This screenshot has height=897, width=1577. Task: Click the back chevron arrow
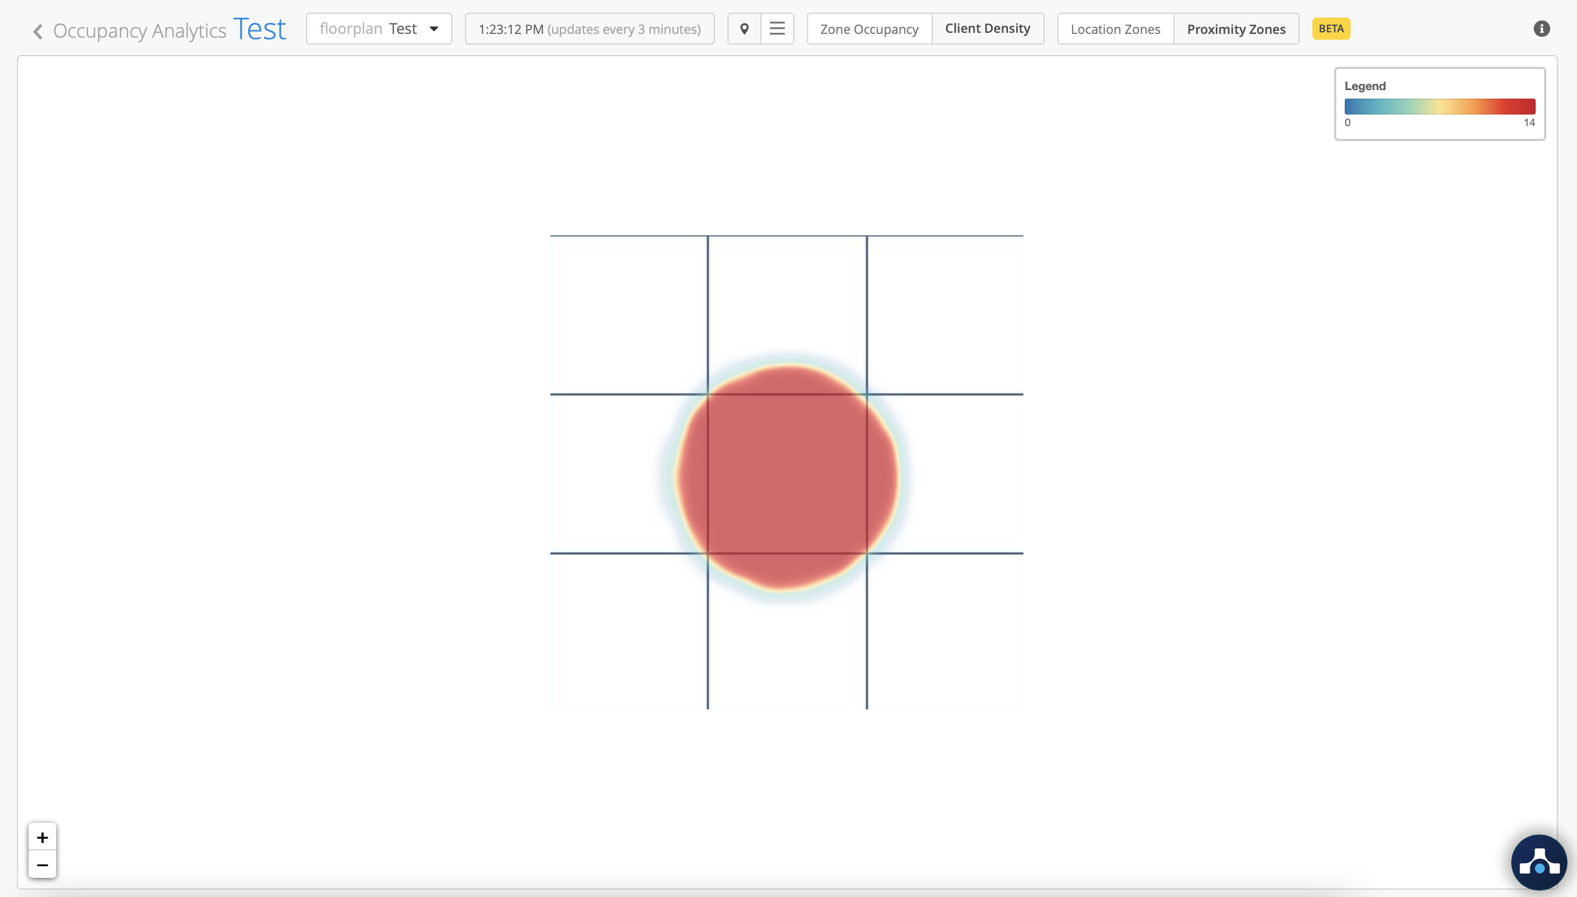tap(38, 31)
